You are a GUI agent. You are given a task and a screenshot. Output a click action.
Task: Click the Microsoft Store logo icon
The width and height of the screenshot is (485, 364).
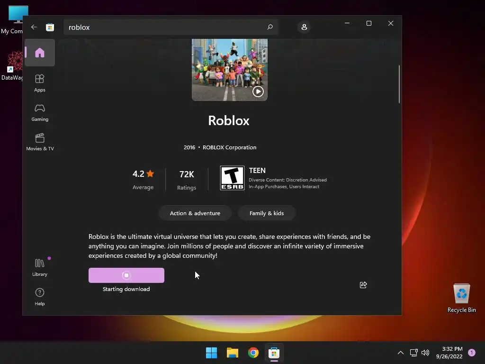point(50,27)
